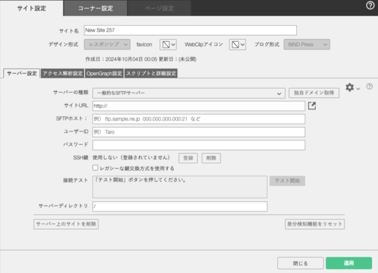Viewport: 378px width, 273px height.
Task: Enable legacy key exchange method checkbox
Action: (95, 168)
